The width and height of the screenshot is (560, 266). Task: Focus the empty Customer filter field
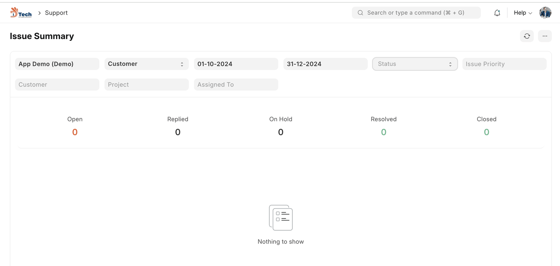click(x=57, y=84)
